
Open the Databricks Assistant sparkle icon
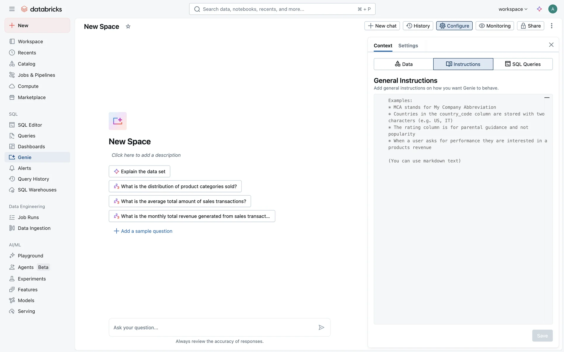(539, 9)
